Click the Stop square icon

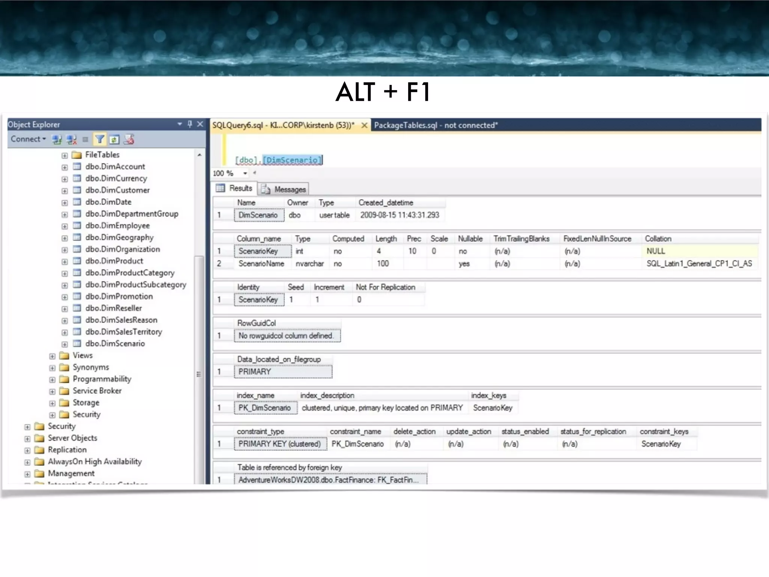pyautogui.click(x=85, y=140)
